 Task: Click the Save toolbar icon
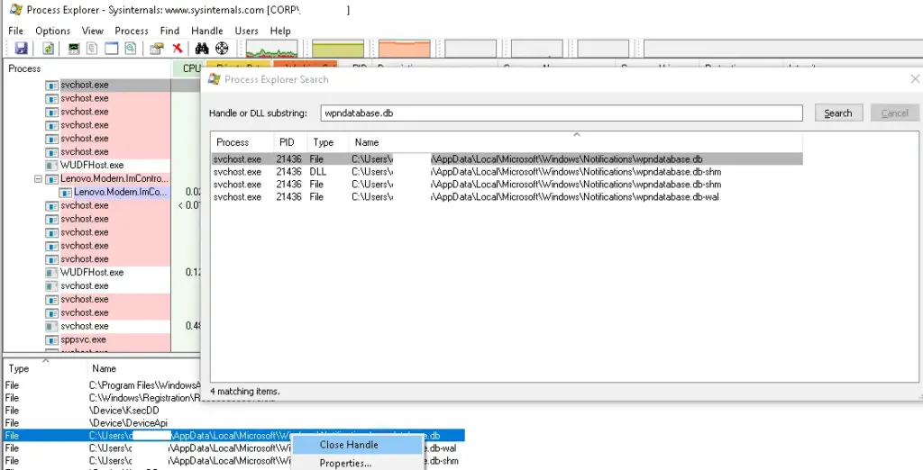point(21,49)
